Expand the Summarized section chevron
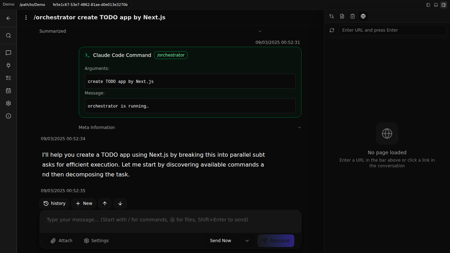The image size is (450, 253). (x=260, y=31)
